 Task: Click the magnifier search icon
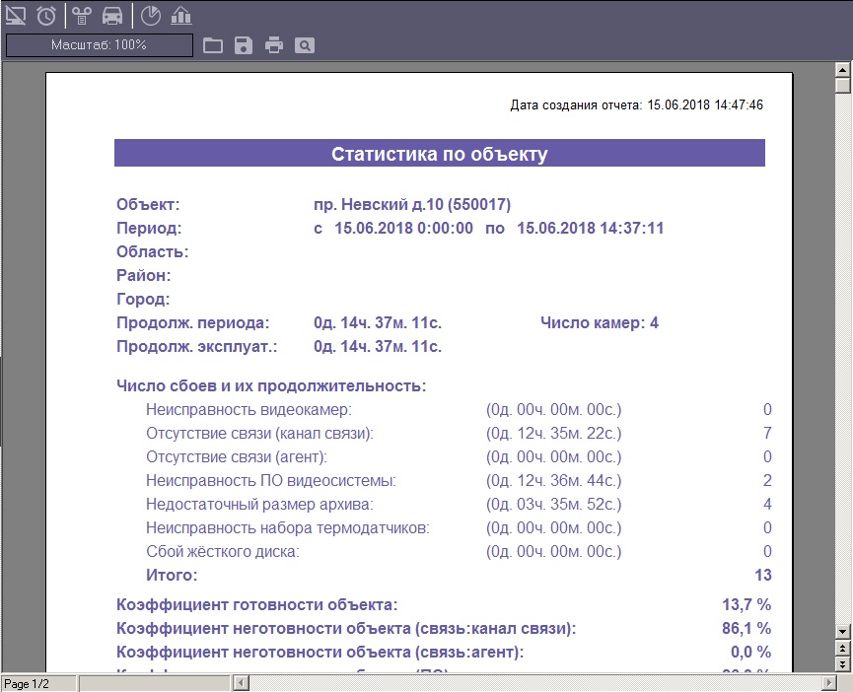tap(305, 45)
